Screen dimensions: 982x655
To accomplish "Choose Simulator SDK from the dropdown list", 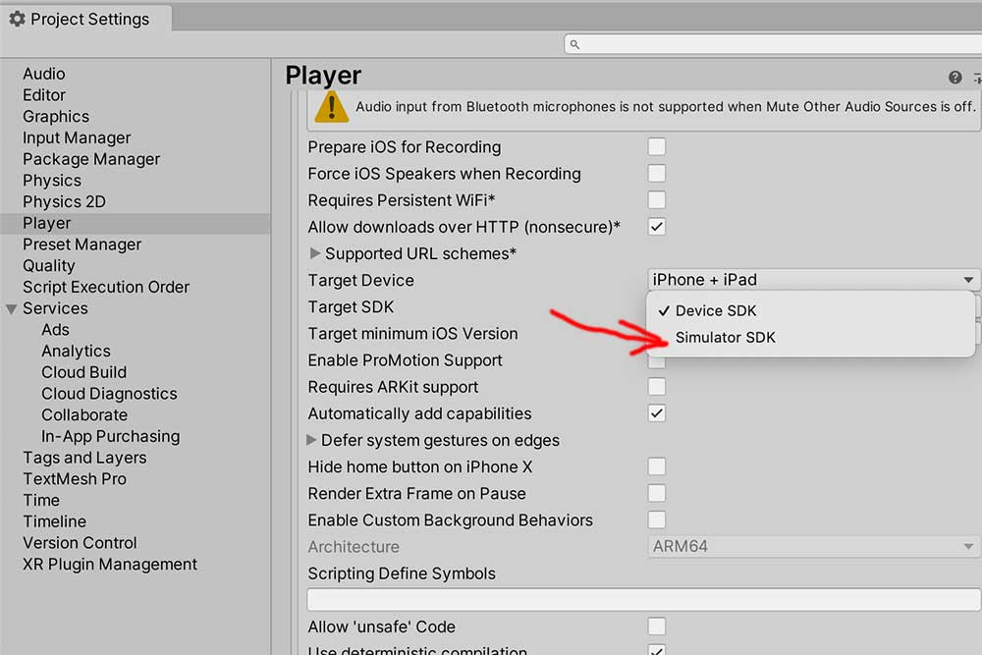I will click(810, 338).
